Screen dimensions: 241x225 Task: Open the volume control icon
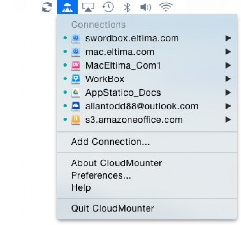click(x=146, y=7)
